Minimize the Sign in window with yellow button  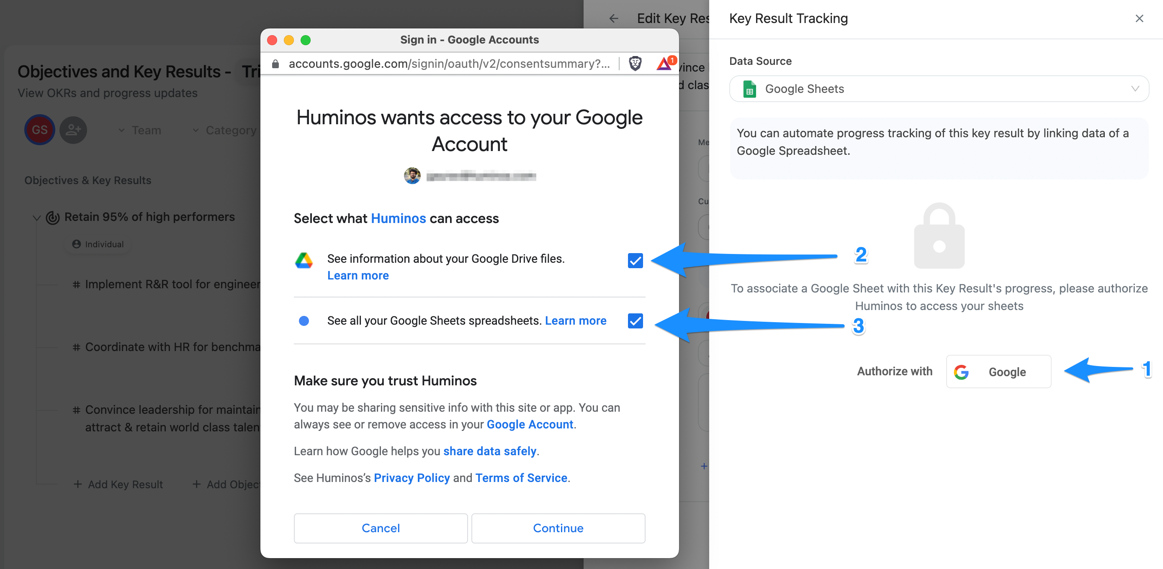289,40
